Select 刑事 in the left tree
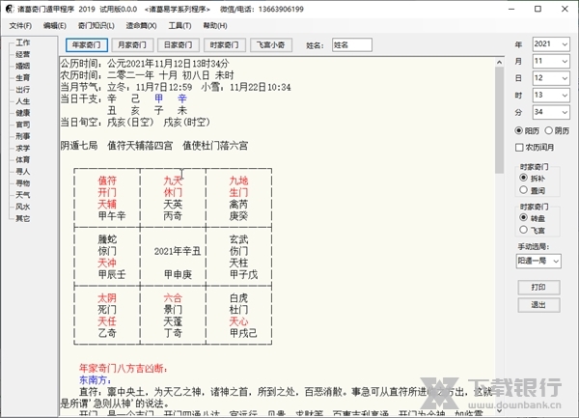This screenshot has height=418, width=579. click(22, 136)
